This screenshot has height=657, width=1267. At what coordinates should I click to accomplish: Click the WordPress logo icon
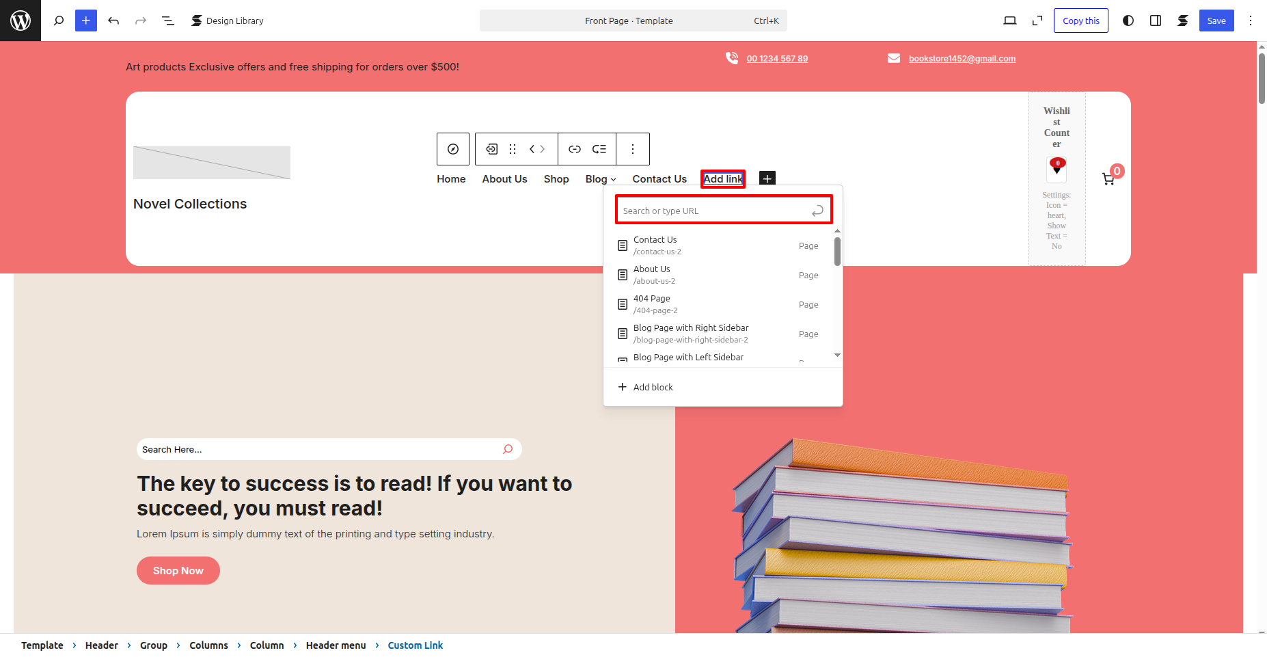pyautogui.click(x=21, y=21)
